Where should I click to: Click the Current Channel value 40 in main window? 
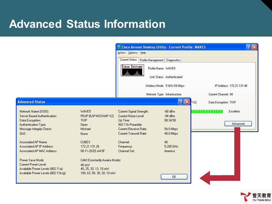pyautogui.click(x=231, y=94)
